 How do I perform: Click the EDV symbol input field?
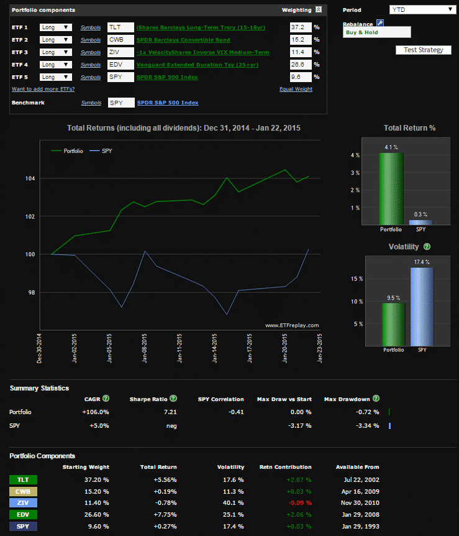[x=120, y=65]
